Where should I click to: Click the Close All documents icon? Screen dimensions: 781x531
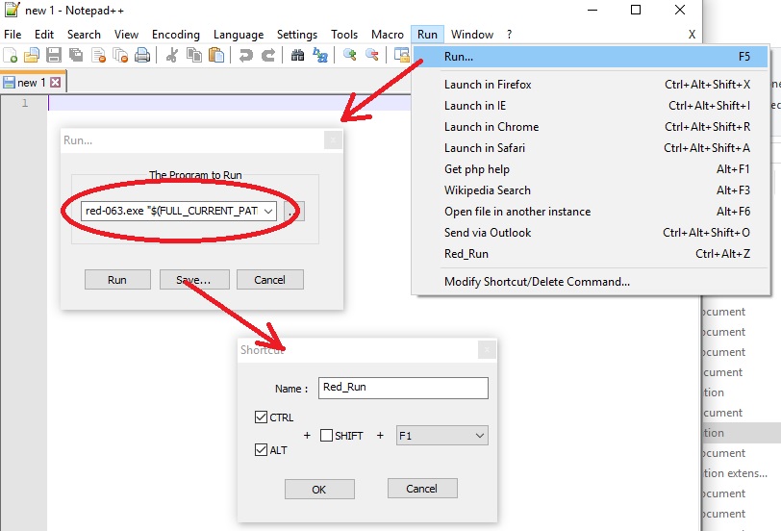pyautogui.click(x=120, y=55)
